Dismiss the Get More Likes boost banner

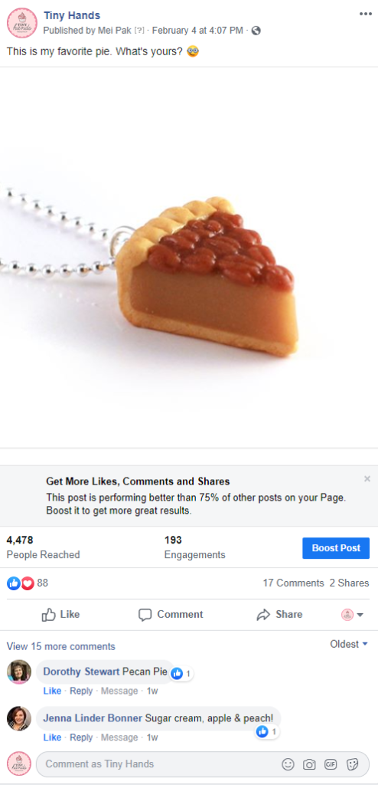point(367,479)
